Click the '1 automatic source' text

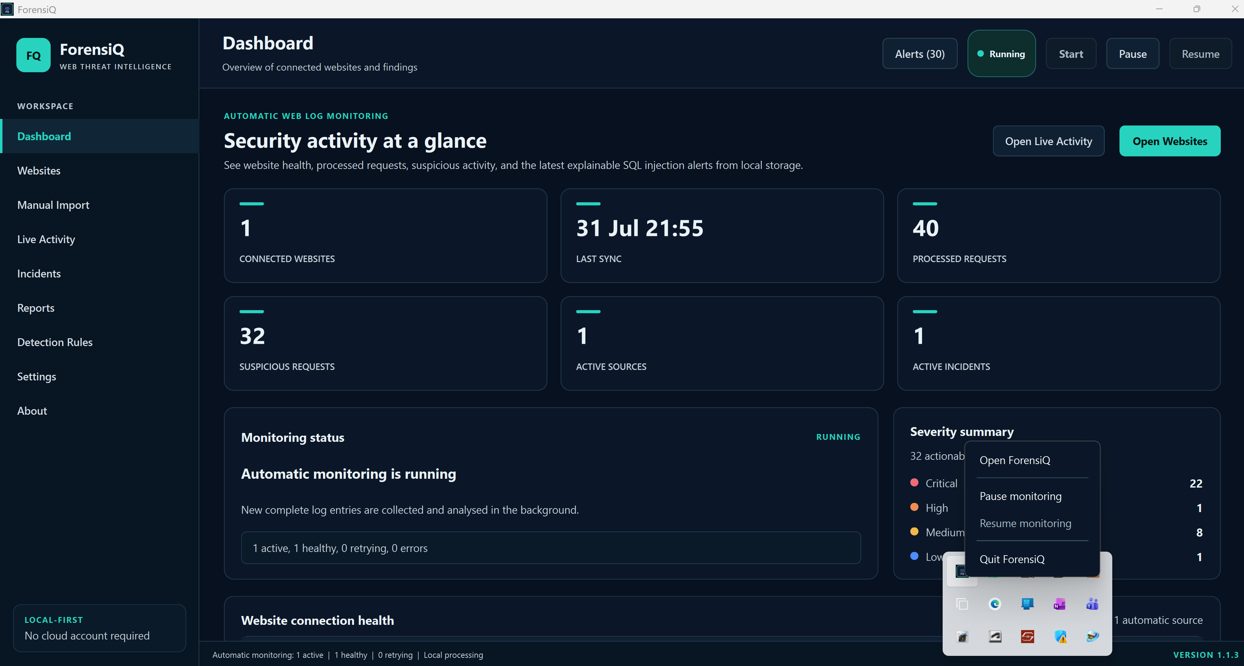click(1158, 620)
